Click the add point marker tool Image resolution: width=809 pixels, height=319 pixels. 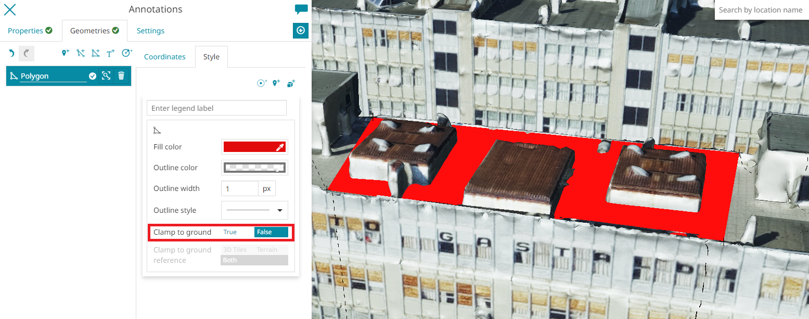(66, 53)
